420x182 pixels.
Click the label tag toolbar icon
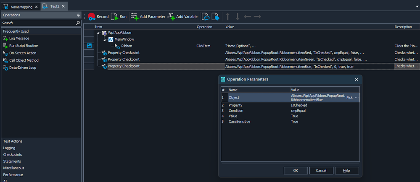click(216, 17)
